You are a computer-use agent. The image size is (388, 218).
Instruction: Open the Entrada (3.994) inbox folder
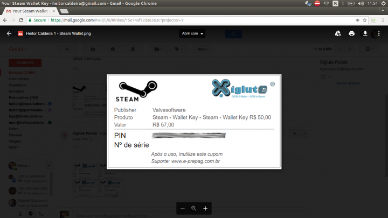tap(22, 73)
